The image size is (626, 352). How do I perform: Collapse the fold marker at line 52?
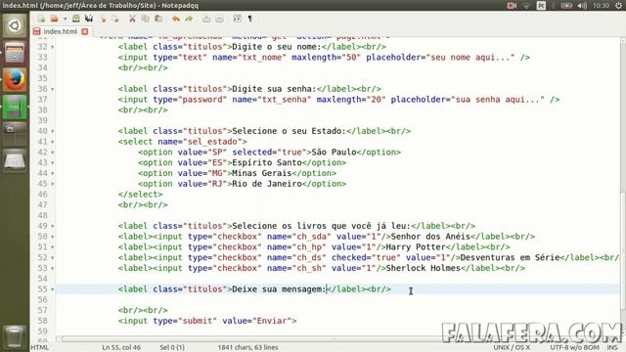(x=52, y=258)
